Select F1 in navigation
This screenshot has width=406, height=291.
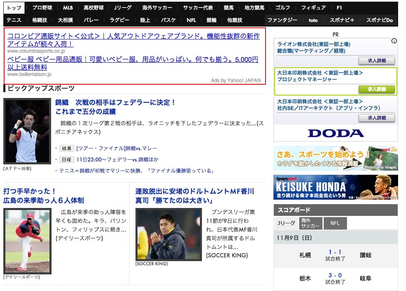tap(339, 8)
